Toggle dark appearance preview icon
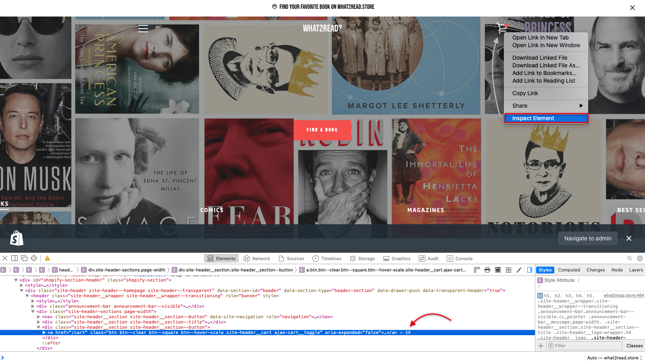This screenshot has height=363, width=645. click(x=498, y=270)
